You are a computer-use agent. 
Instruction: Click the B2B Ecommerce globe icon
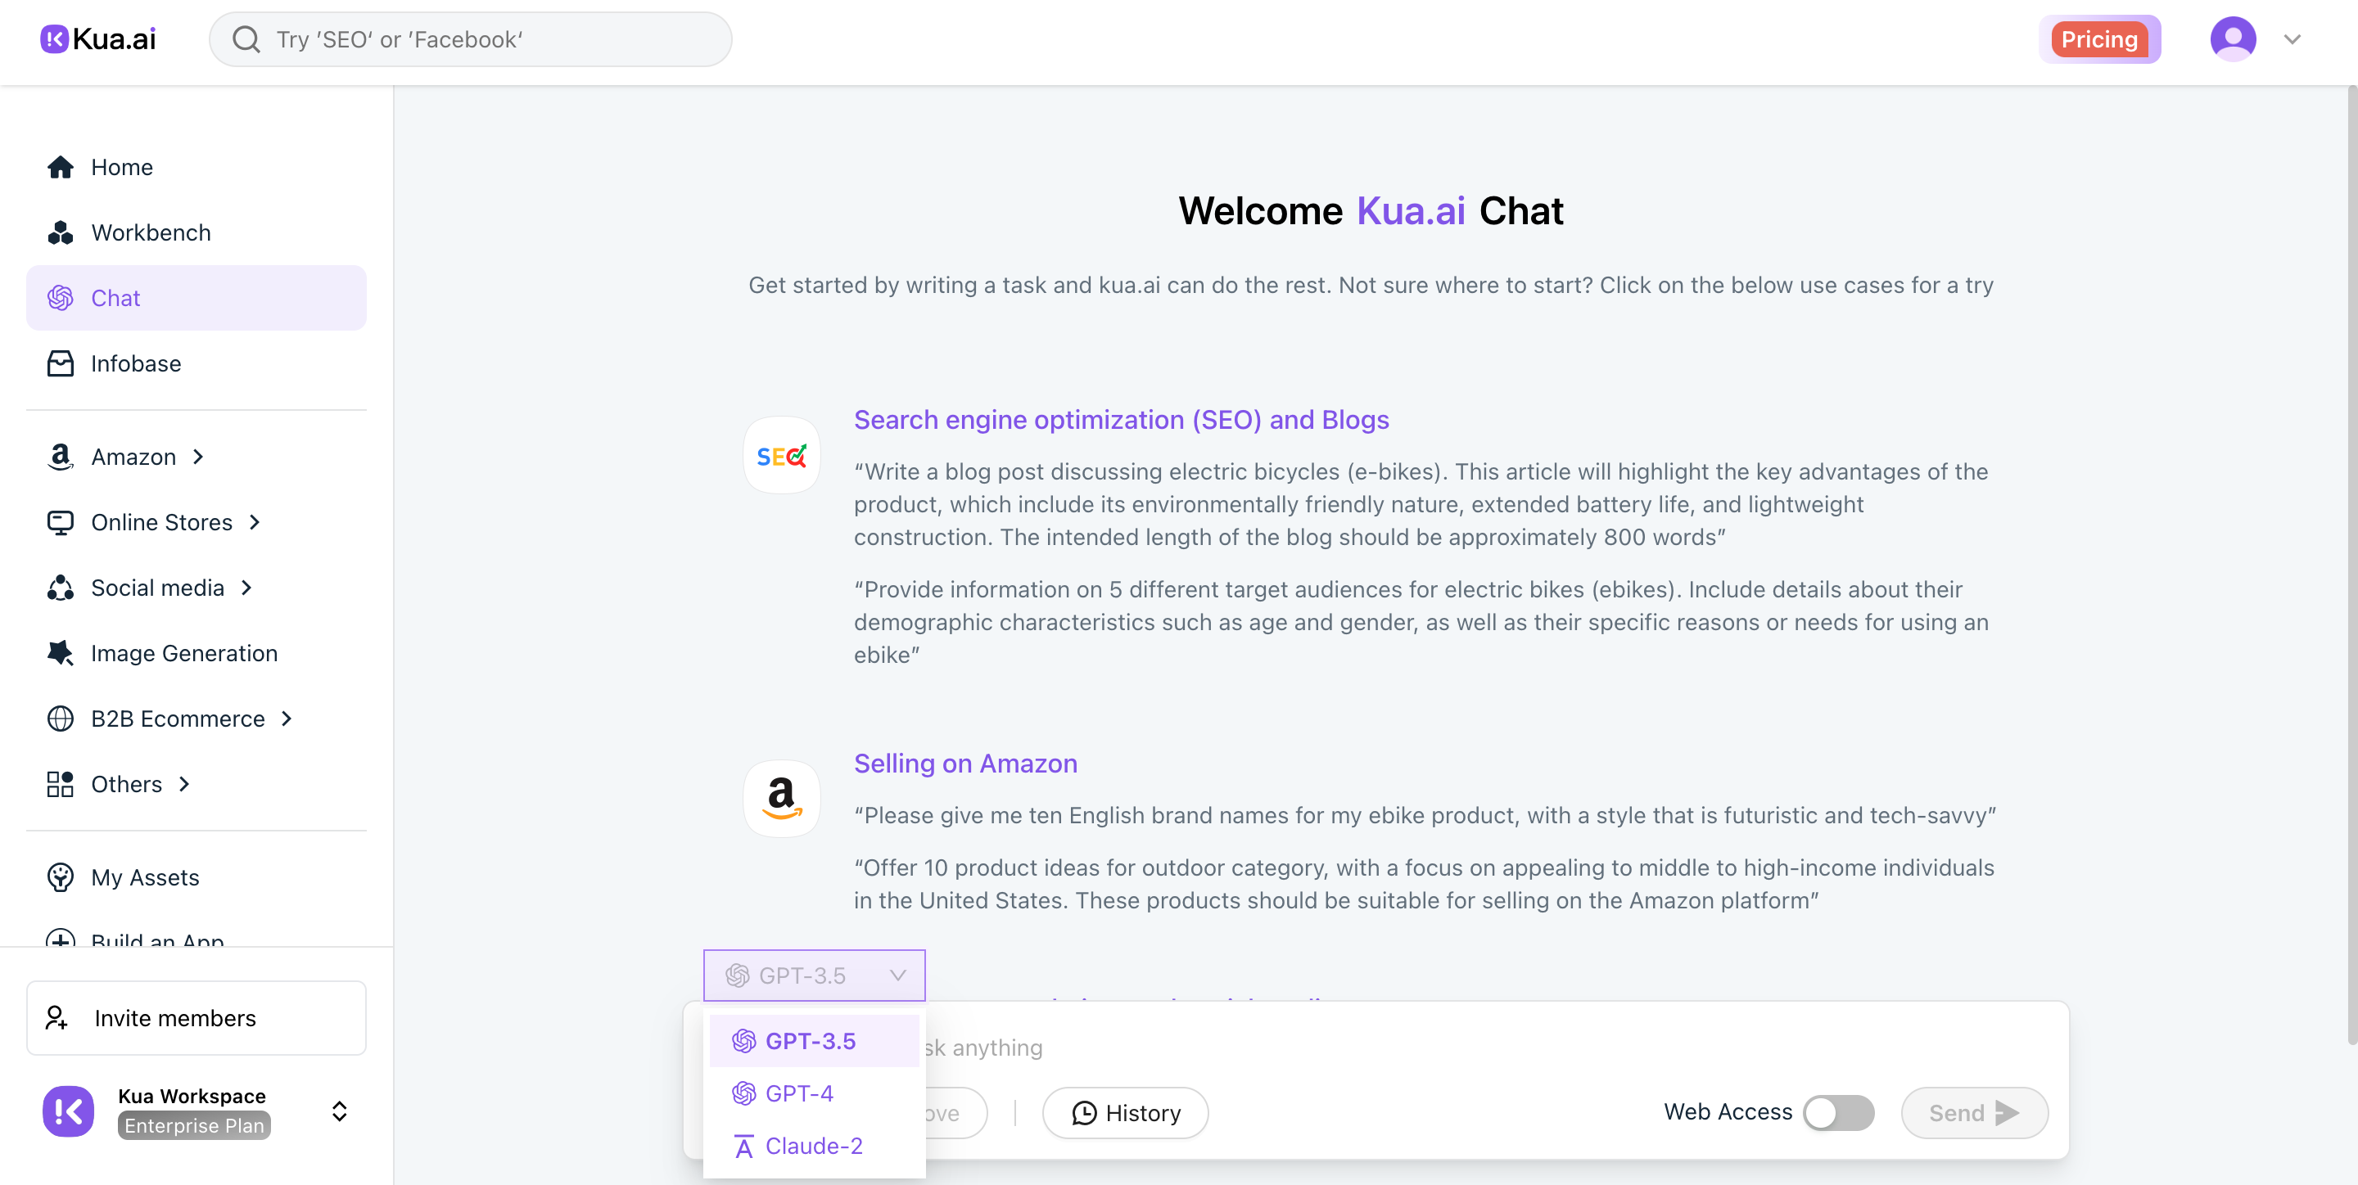[61, 719]
